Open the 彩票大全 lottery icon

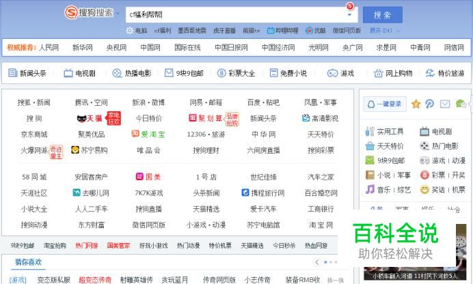(x=221, y=73)
